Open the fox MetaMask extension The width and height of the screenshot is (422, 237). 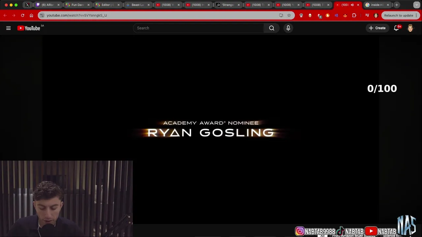[x=345, y=15]
